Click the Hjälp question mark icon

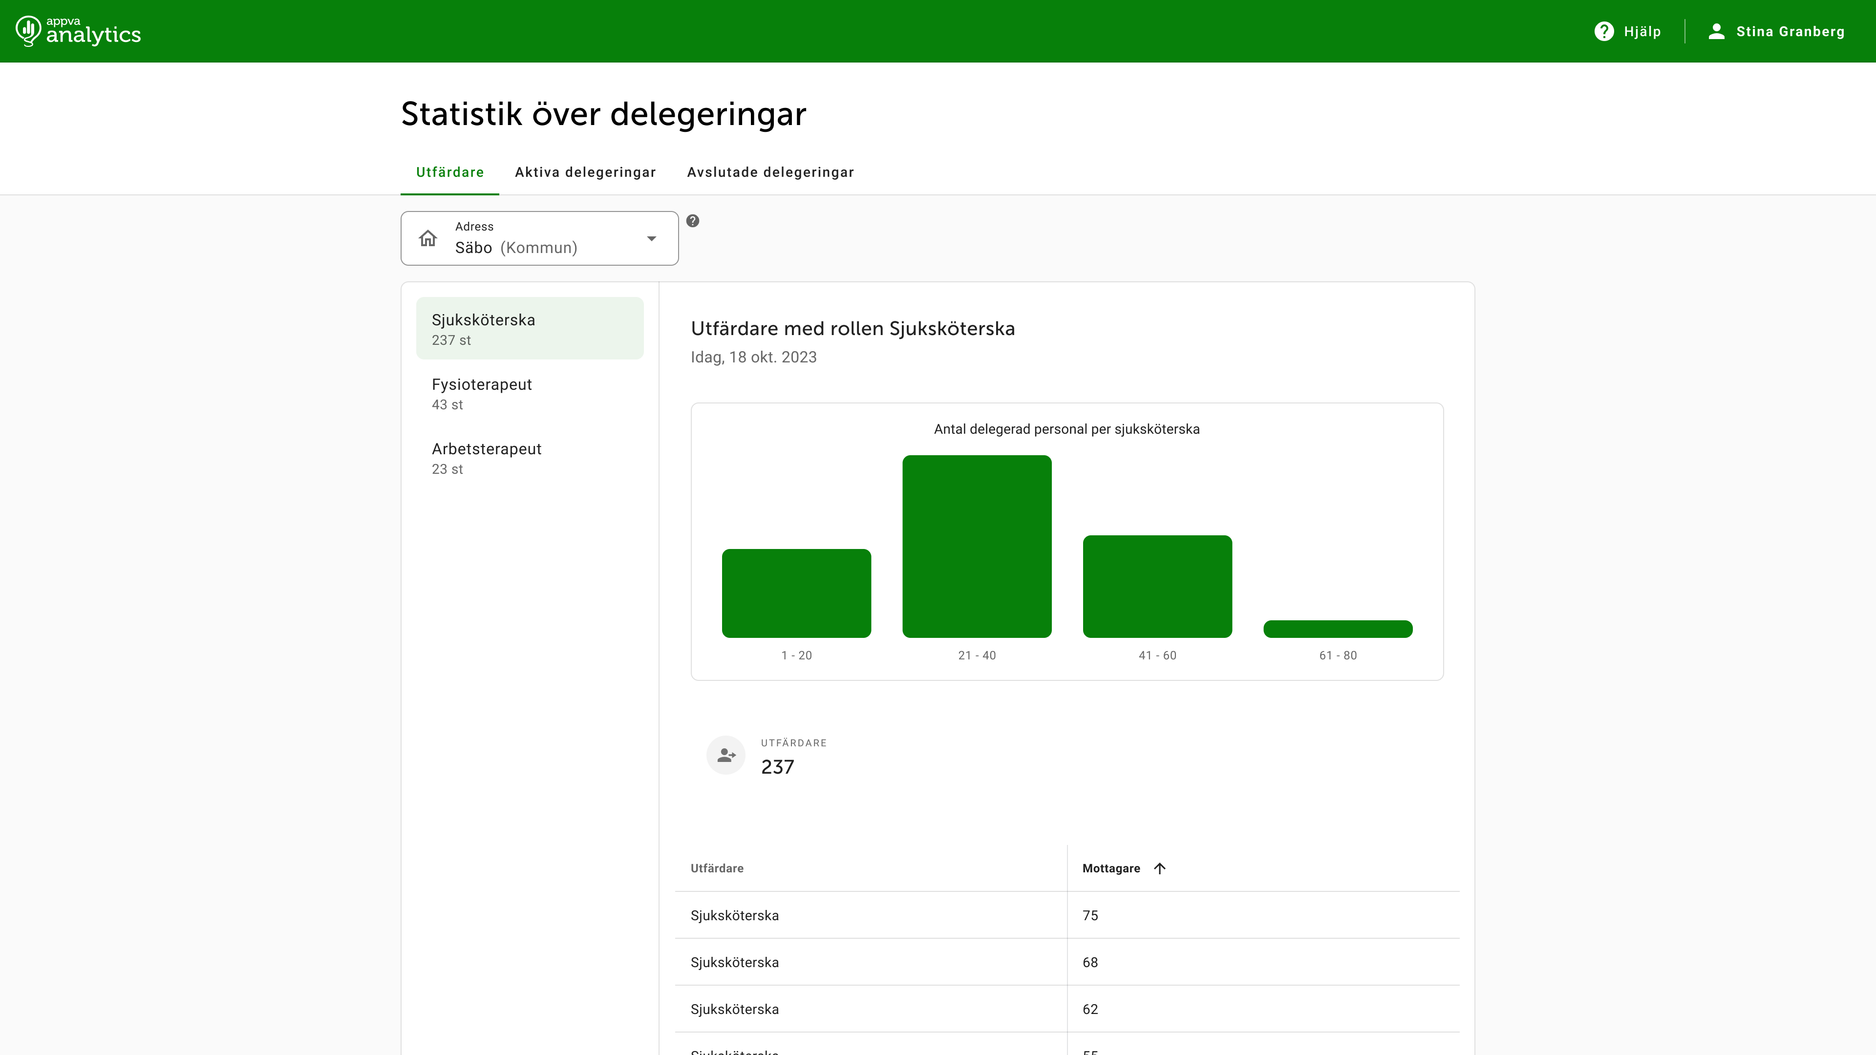point(1603,31)
